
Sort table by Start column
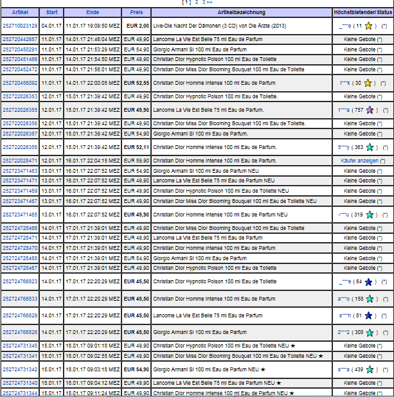pyautogui.click(x=51, y=12)
